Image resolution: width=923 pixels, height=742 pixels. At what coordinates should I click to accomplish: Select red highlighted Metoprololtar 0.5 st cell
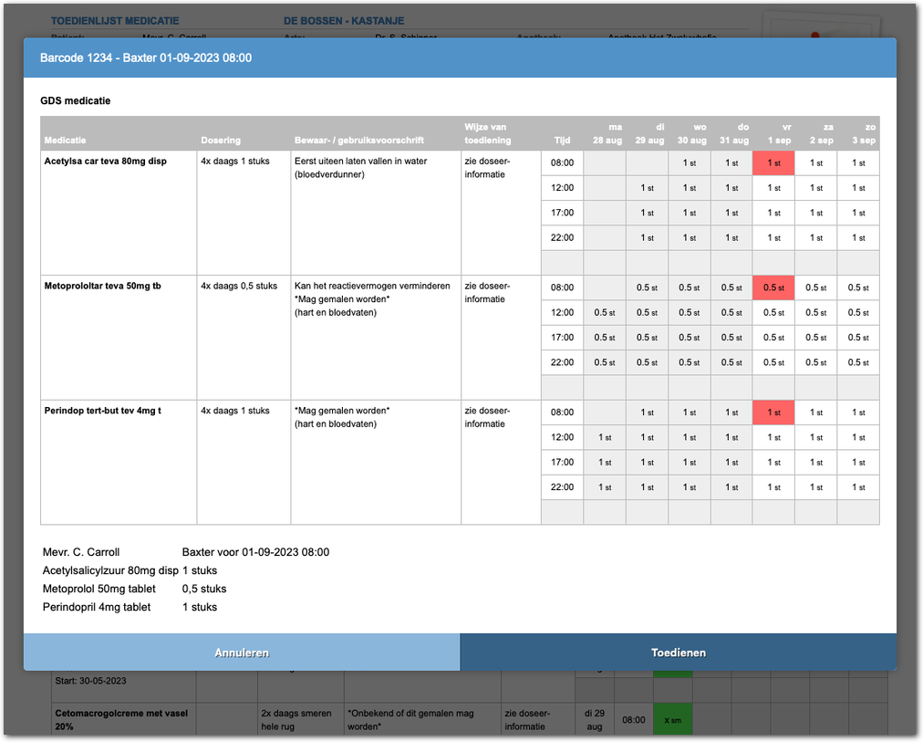point(773,287)
